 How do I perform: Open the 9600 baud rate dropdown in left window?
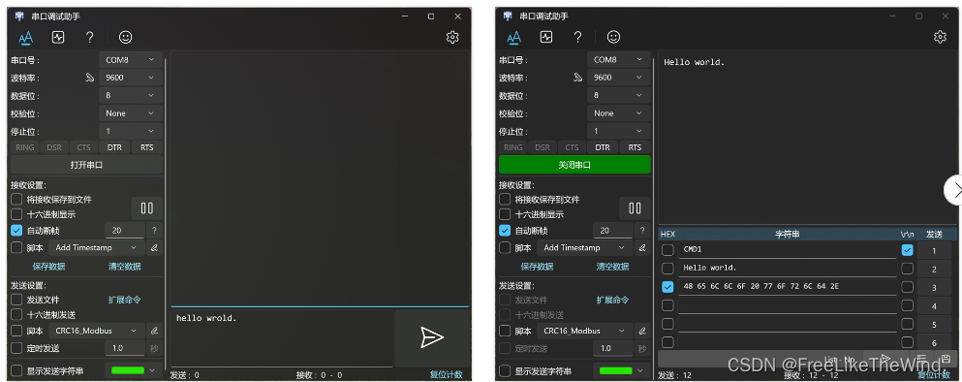click(x=131, y=78)
